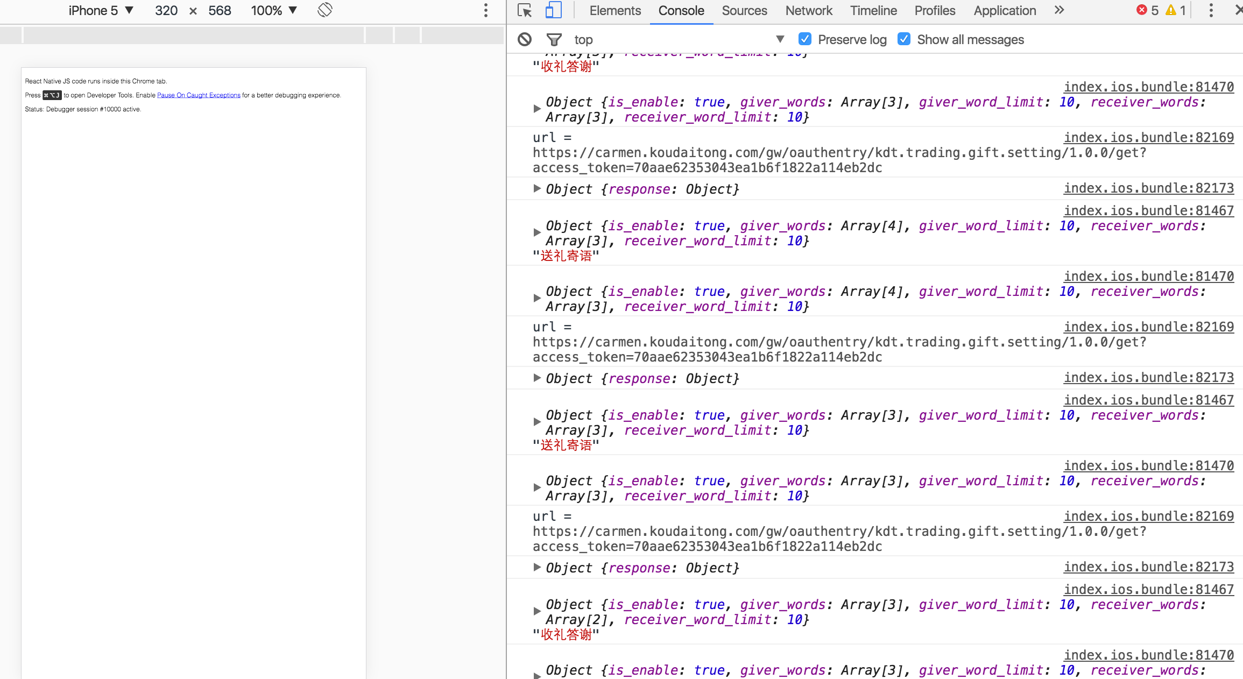Switch to the Network tab
Image resolution: width=1243 pixels, height=679 pixels.
(x=808, y=10)
